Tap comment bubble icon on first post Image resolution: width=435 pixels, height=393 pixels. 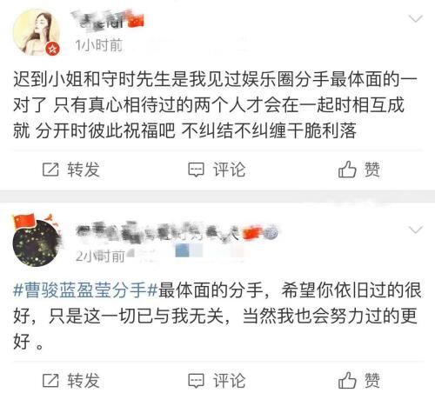[196, 170]
